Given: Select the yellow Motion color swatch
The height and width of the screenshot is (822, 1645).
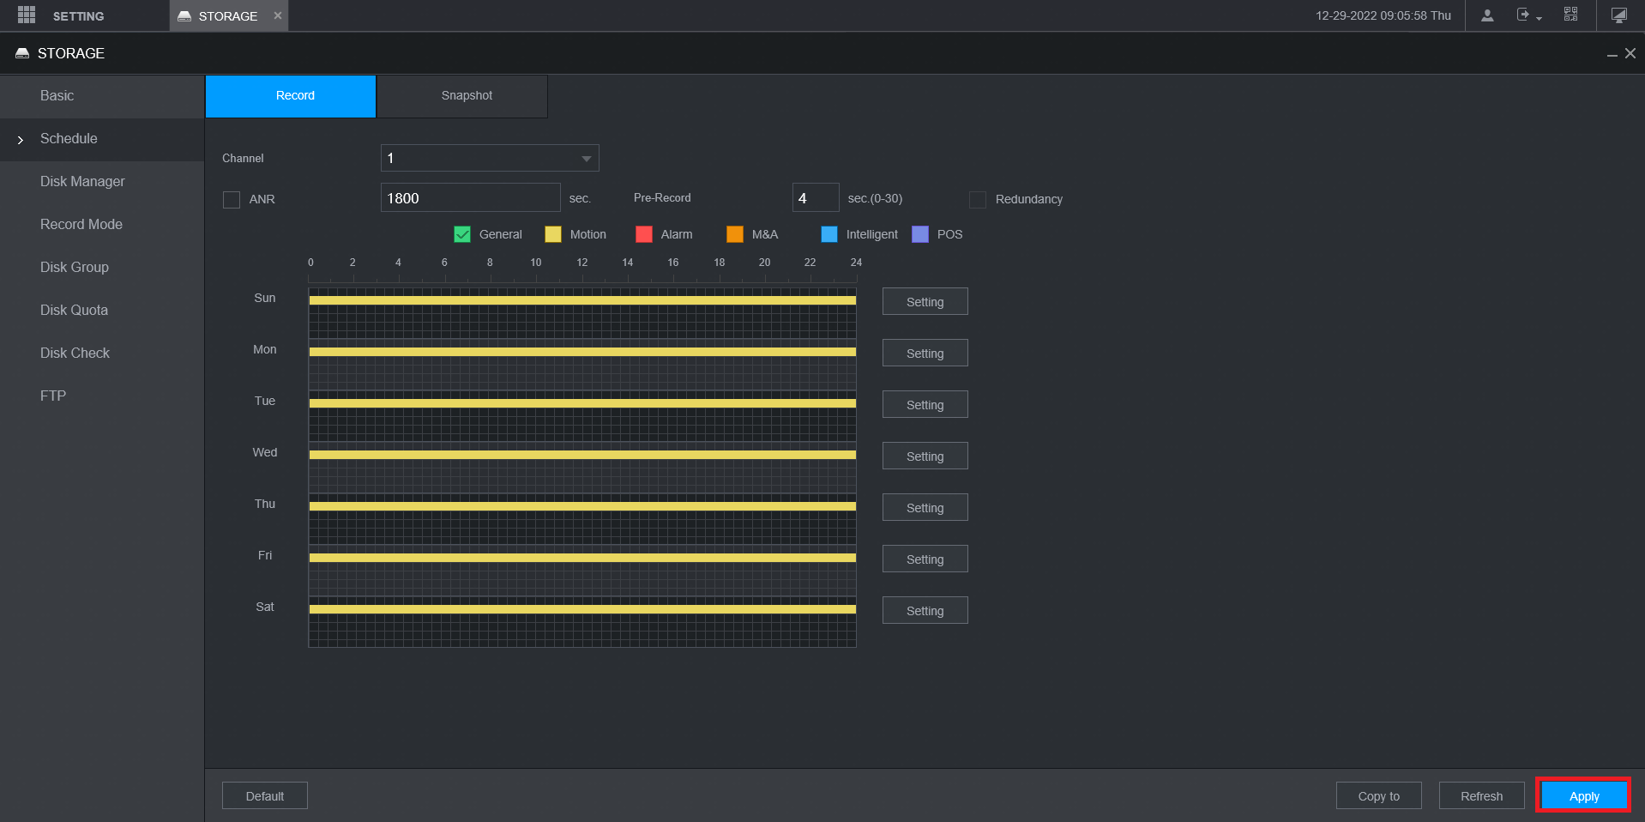Looking at the screenshot, I should [553, 235].
